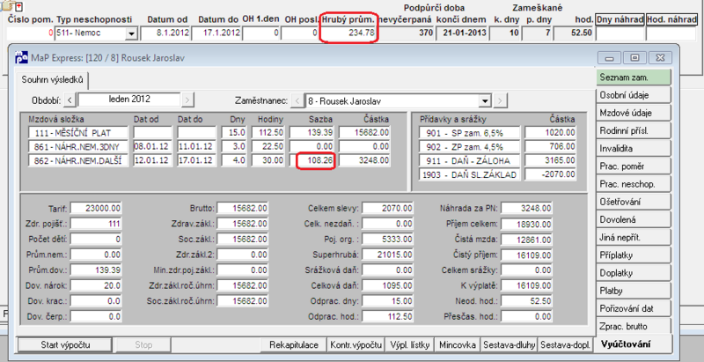Minimize the MaP Express window
The image size is (704, 362).
(609, 57)
